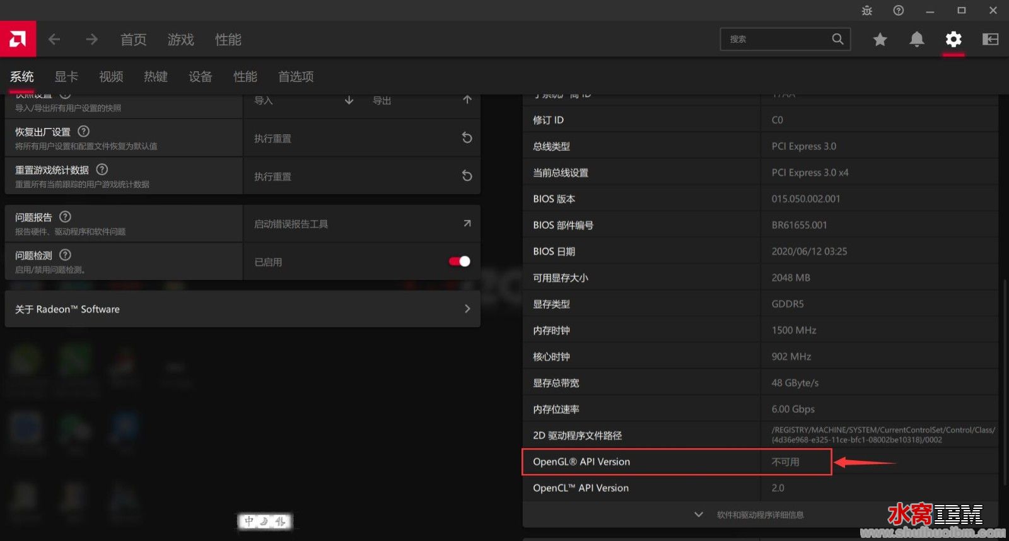The height and width of the screenshot is (541, 1009).
Task: Click 导出 snapshot export up arrow
Action: [467, 100]
